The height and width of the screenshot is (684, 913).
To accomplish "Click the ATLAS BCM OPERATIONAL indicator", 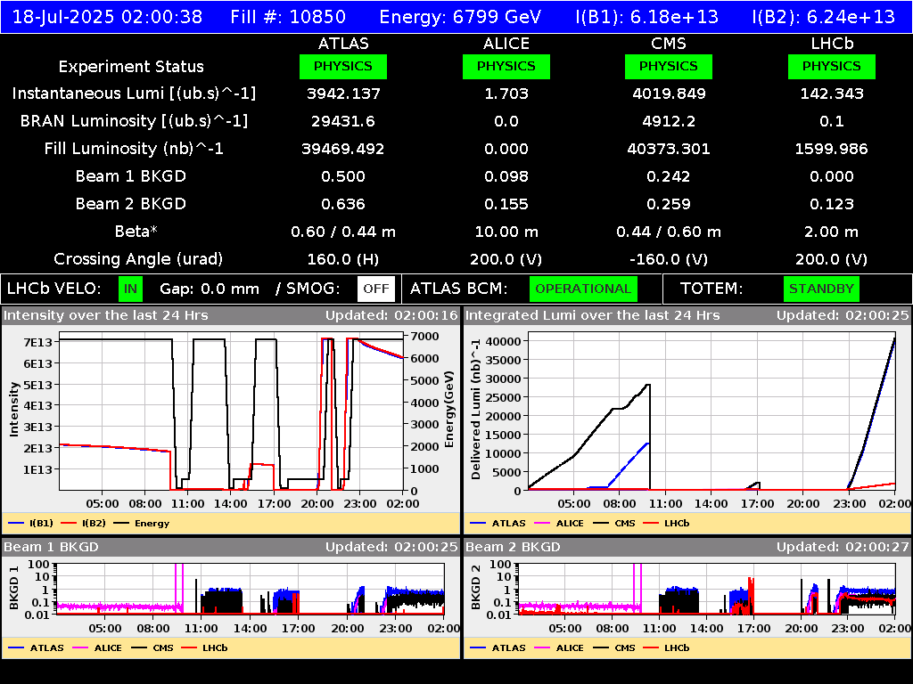I will [x=583, y=289].
